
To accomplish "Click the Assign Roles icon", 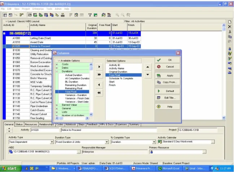I will [230, 58].
